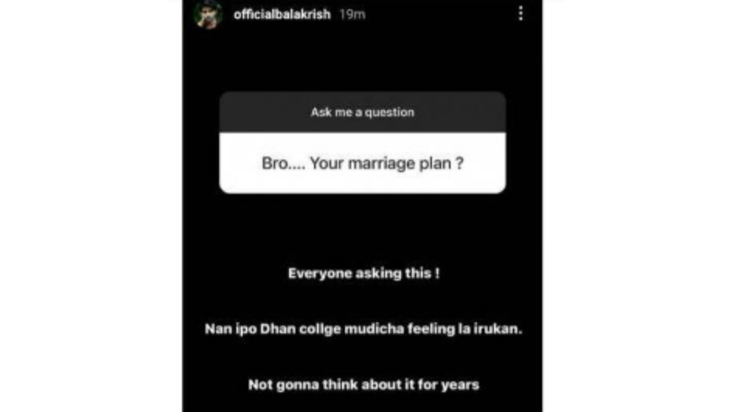Click the 19m story timestamp
The width and height of the screenshot is (733, 412).
[352, 14]
